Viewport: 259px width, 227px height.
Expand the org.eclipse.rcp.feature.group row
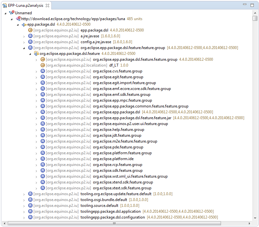point(36,165)
